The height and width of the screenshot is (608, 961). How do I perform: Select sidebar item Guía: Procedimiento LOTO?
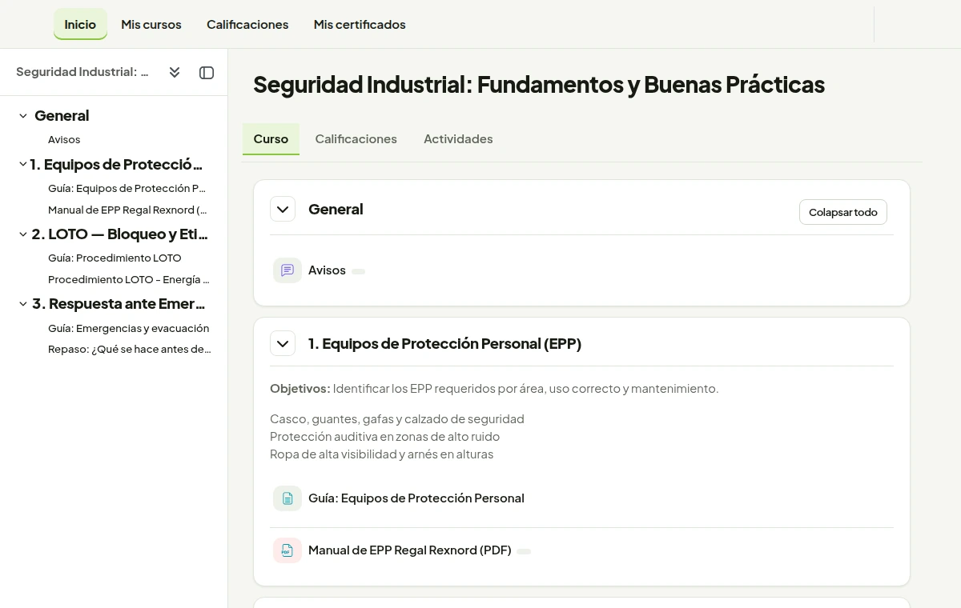(x=115, y=258)
